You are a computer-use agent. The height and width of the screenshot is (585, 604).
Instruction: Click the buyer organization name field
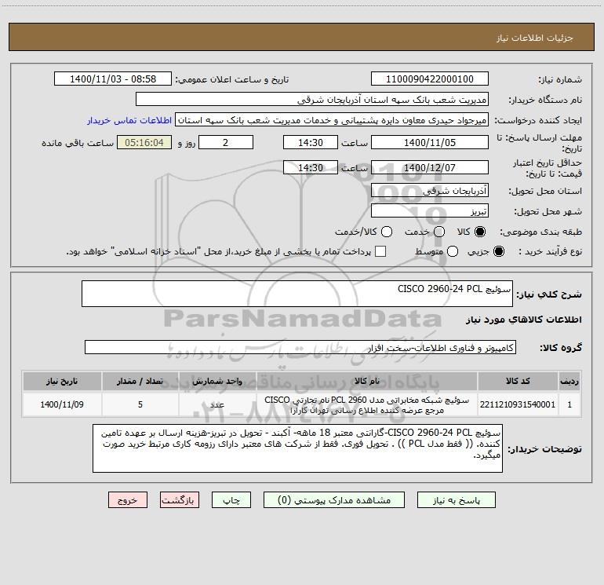tap(312, 99)
